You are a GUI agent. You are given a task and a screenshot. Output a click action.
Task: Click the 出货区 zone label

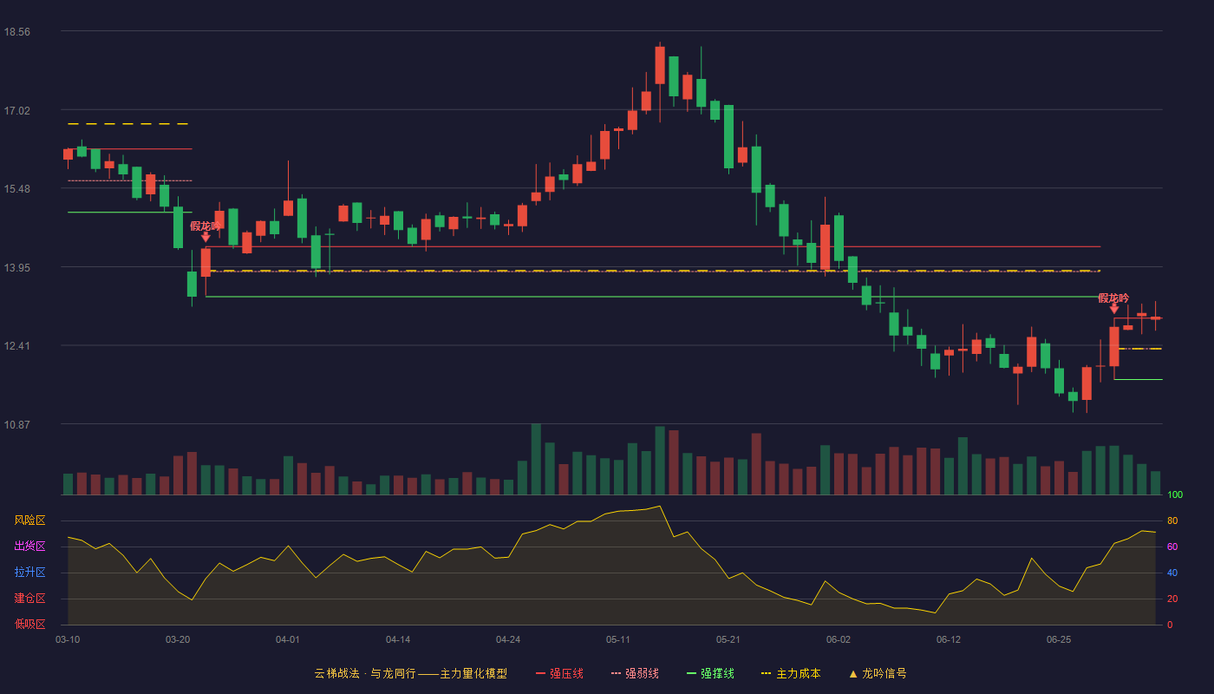pyautogui.click(x=30, y=547)
